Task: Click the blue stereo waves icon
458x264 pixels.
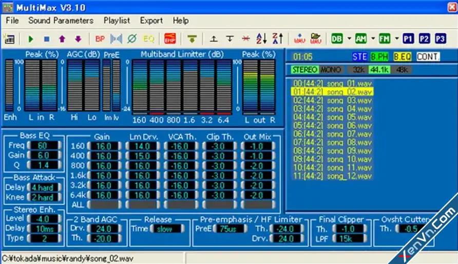Action: (x=116, y=39)
